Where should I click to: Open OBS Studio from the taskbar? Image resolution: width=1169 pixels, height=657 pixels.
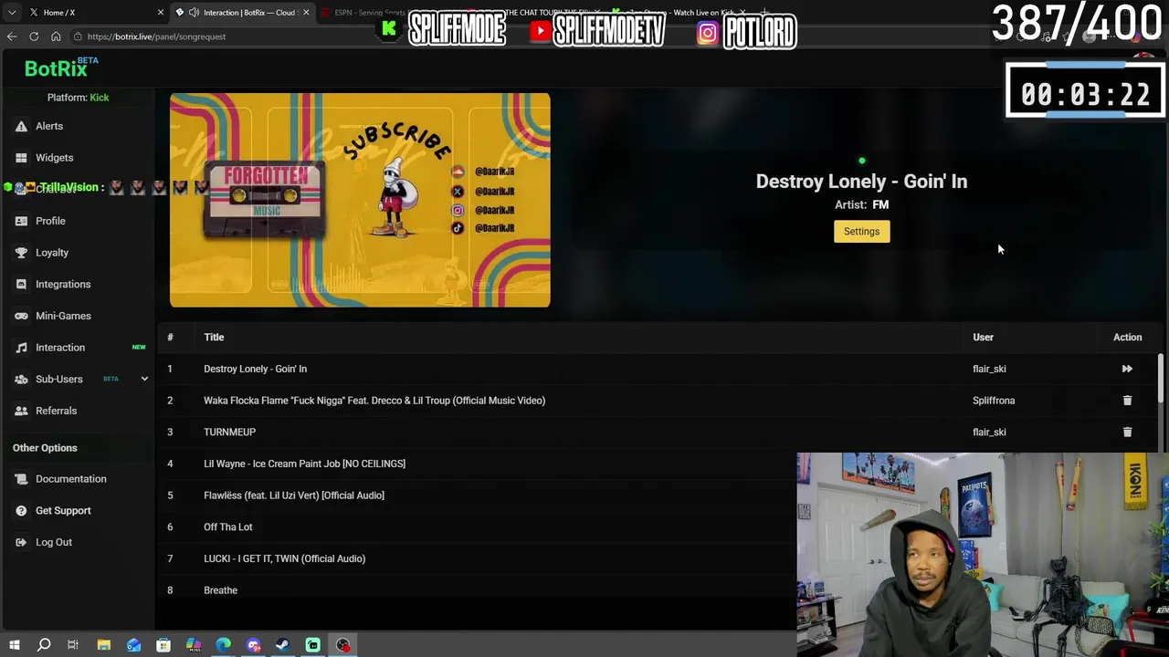[x=342, y=645]
